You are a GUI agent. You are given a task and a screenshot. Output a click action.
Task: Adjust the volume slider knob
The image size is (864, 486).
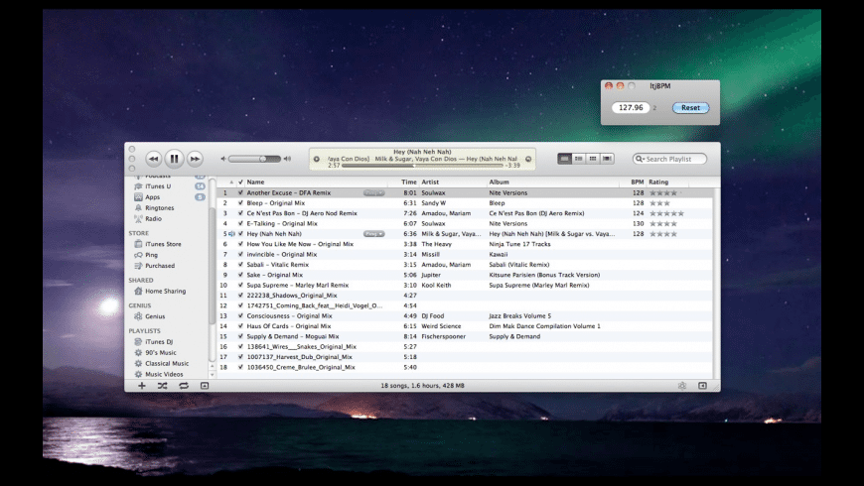coord(263,159)
